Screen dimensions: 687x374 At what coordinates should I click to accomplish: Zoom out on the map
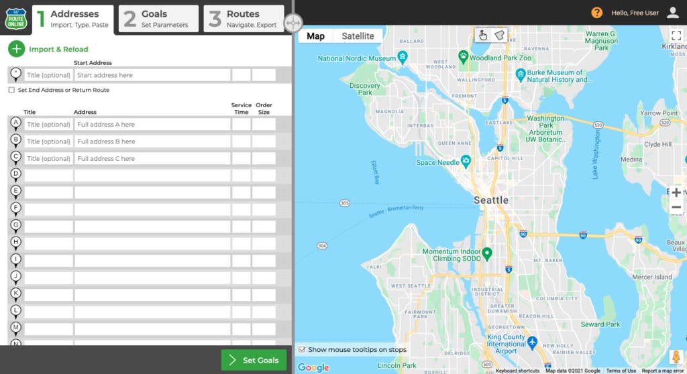(676, 208)
